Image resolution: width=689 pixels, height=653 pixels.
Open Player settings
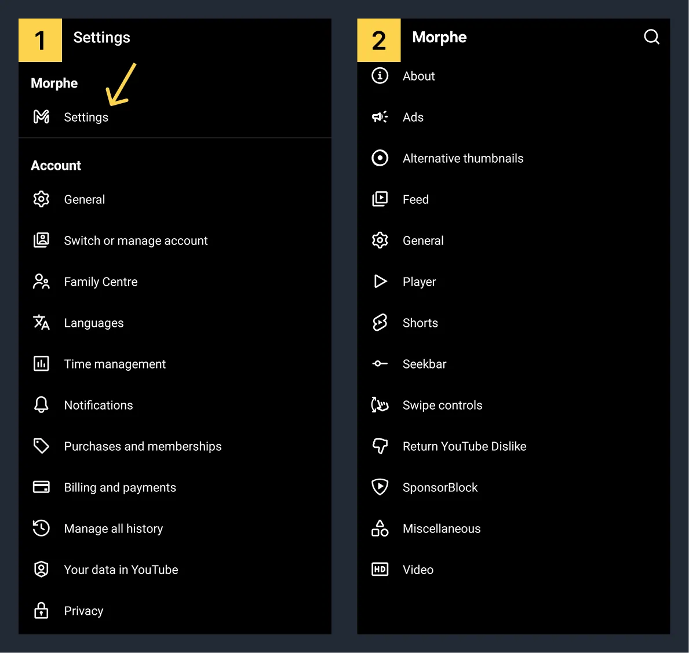pos(513,282)
